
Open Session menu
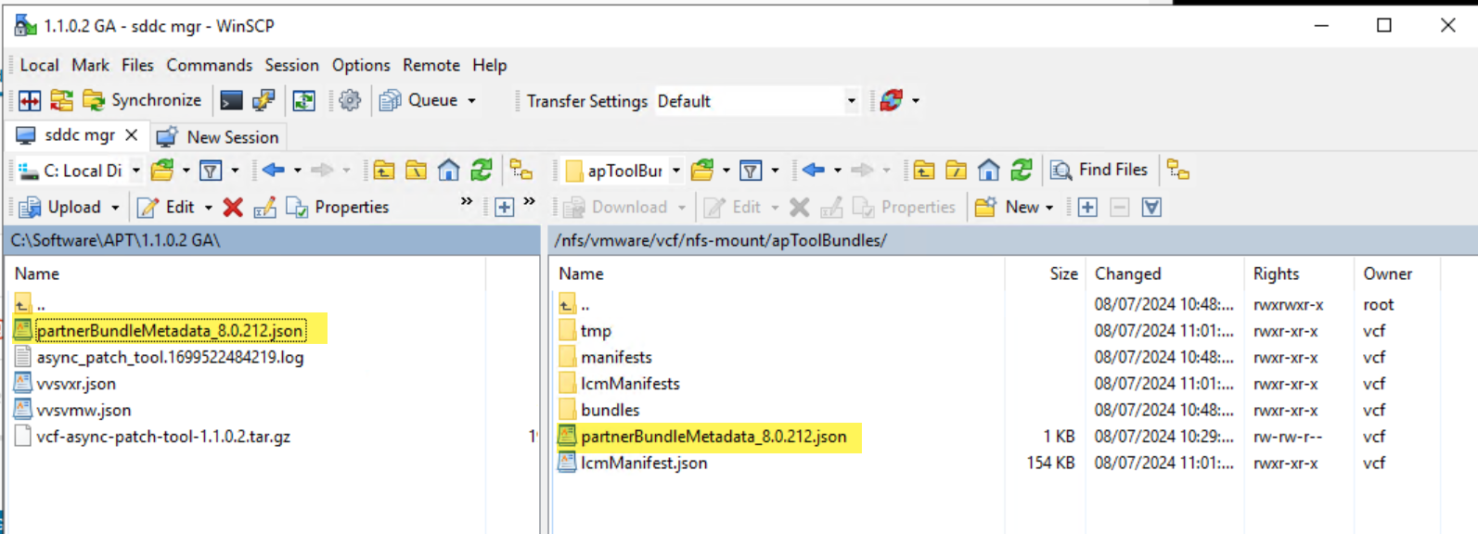tap(291, 65)
